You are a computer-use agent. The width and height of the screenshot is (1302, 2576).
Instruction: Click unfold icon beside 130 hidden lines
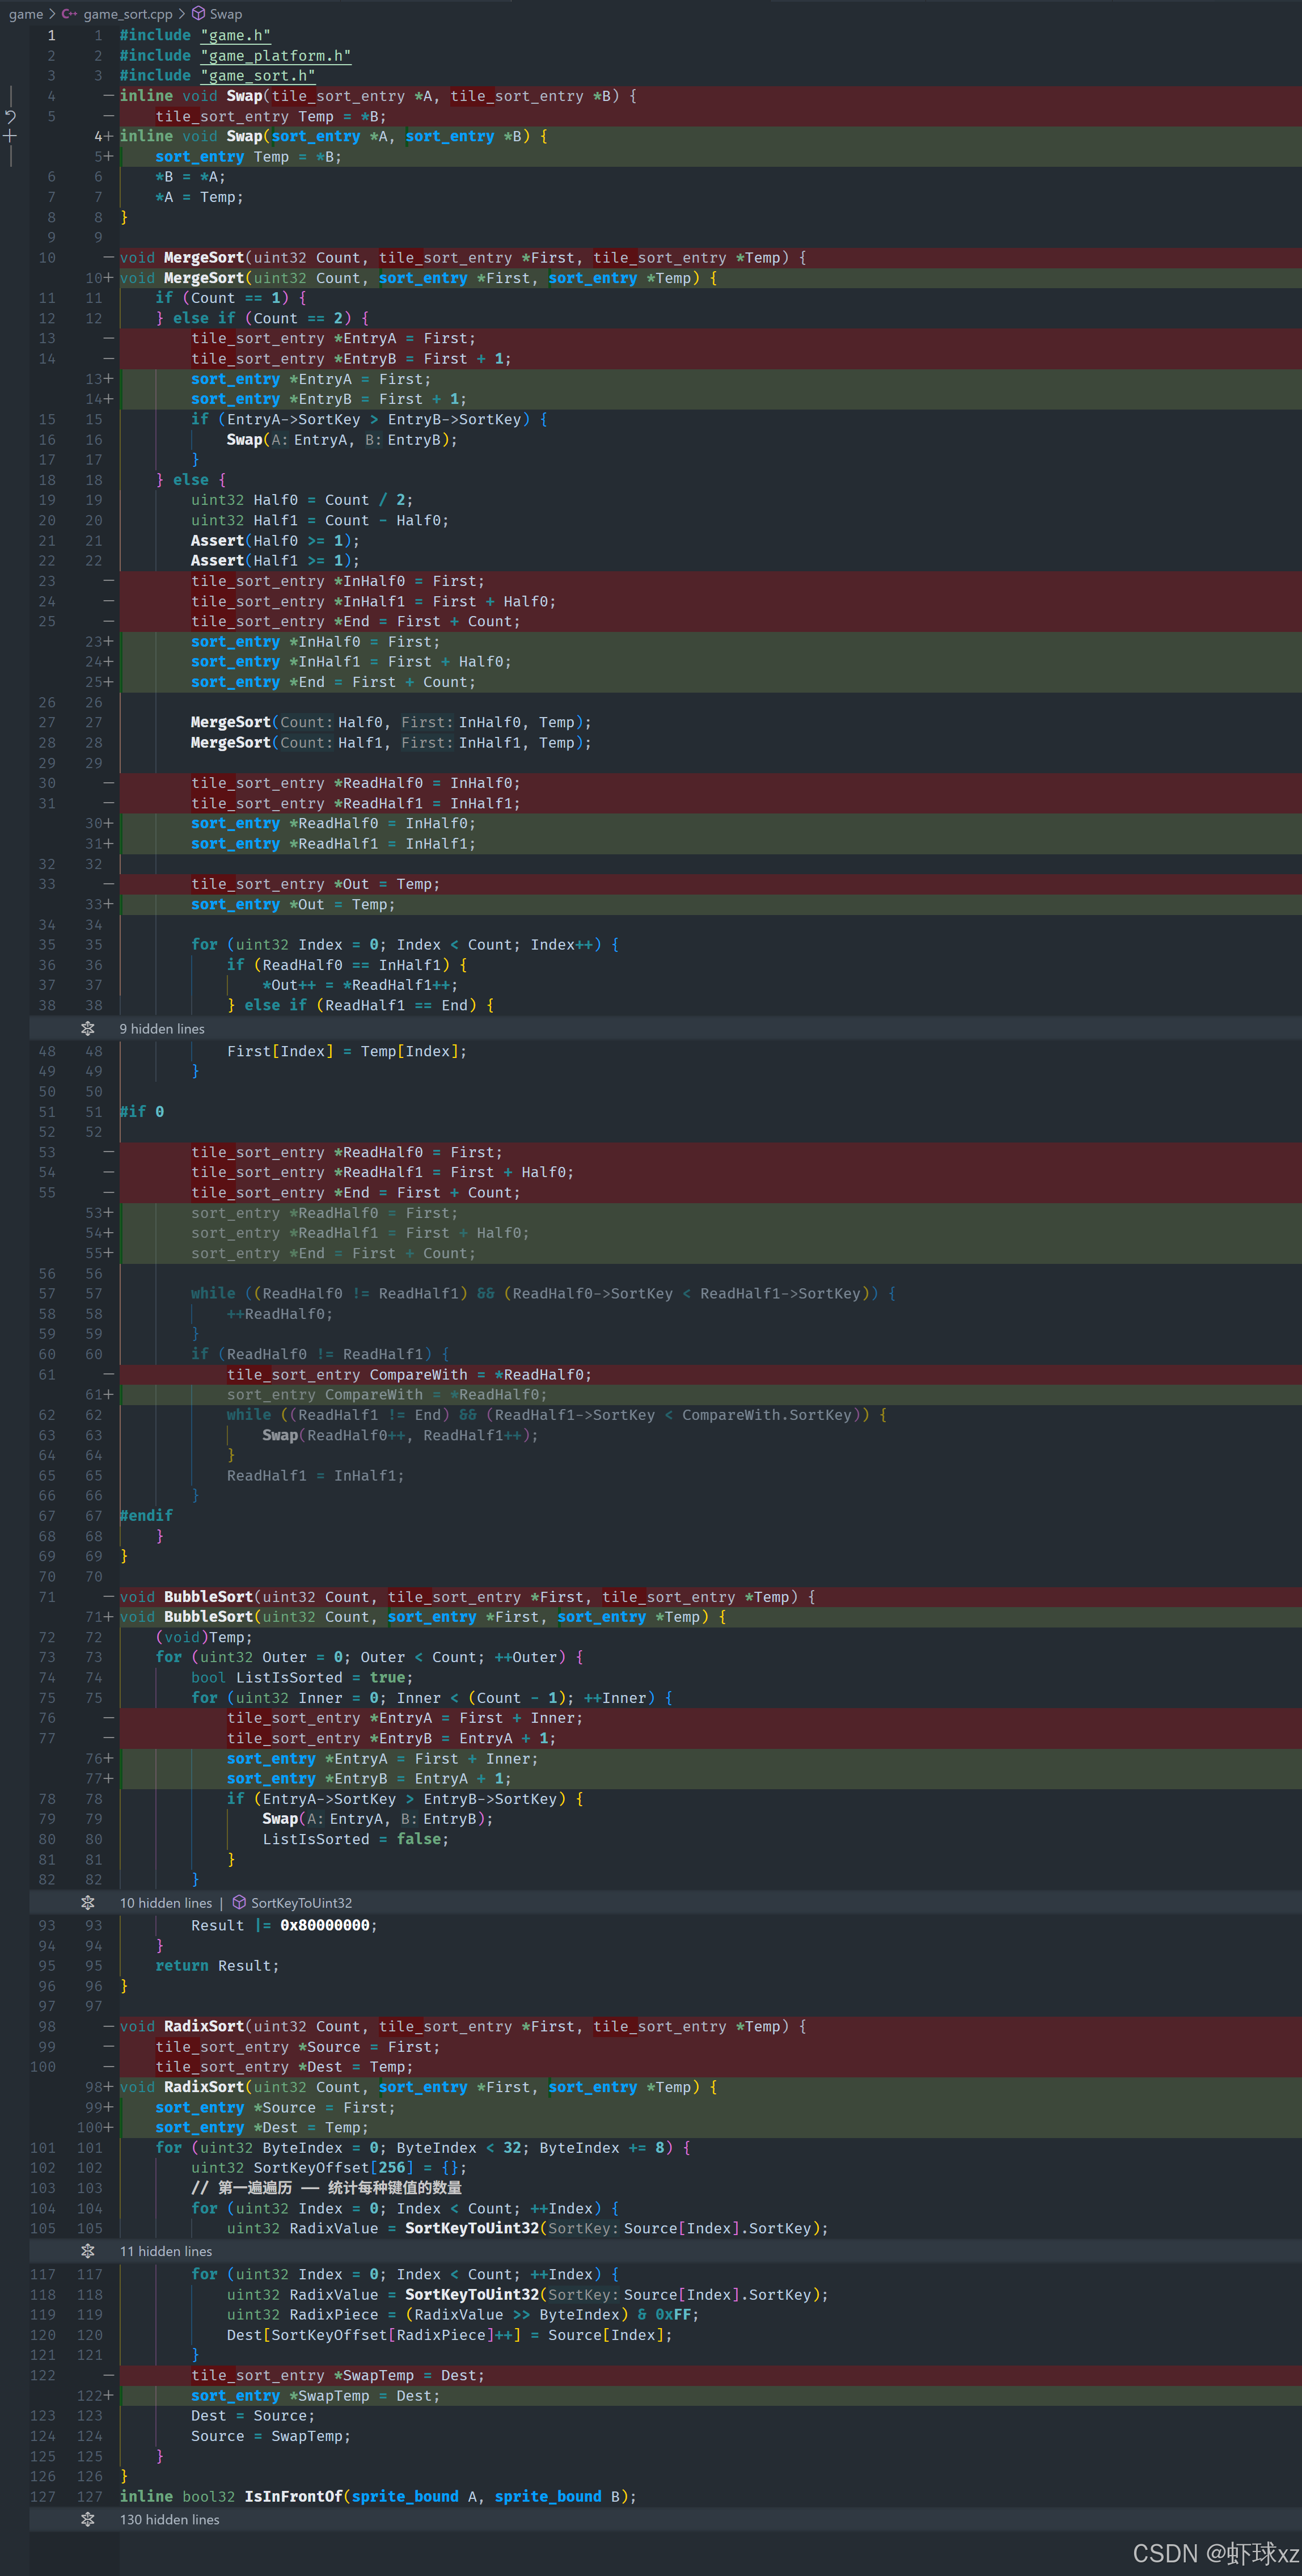(88, 2519)
